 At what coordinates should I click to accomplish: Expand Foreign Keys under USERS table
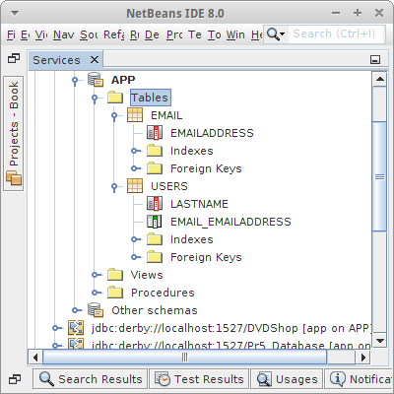tap(135, 257)
